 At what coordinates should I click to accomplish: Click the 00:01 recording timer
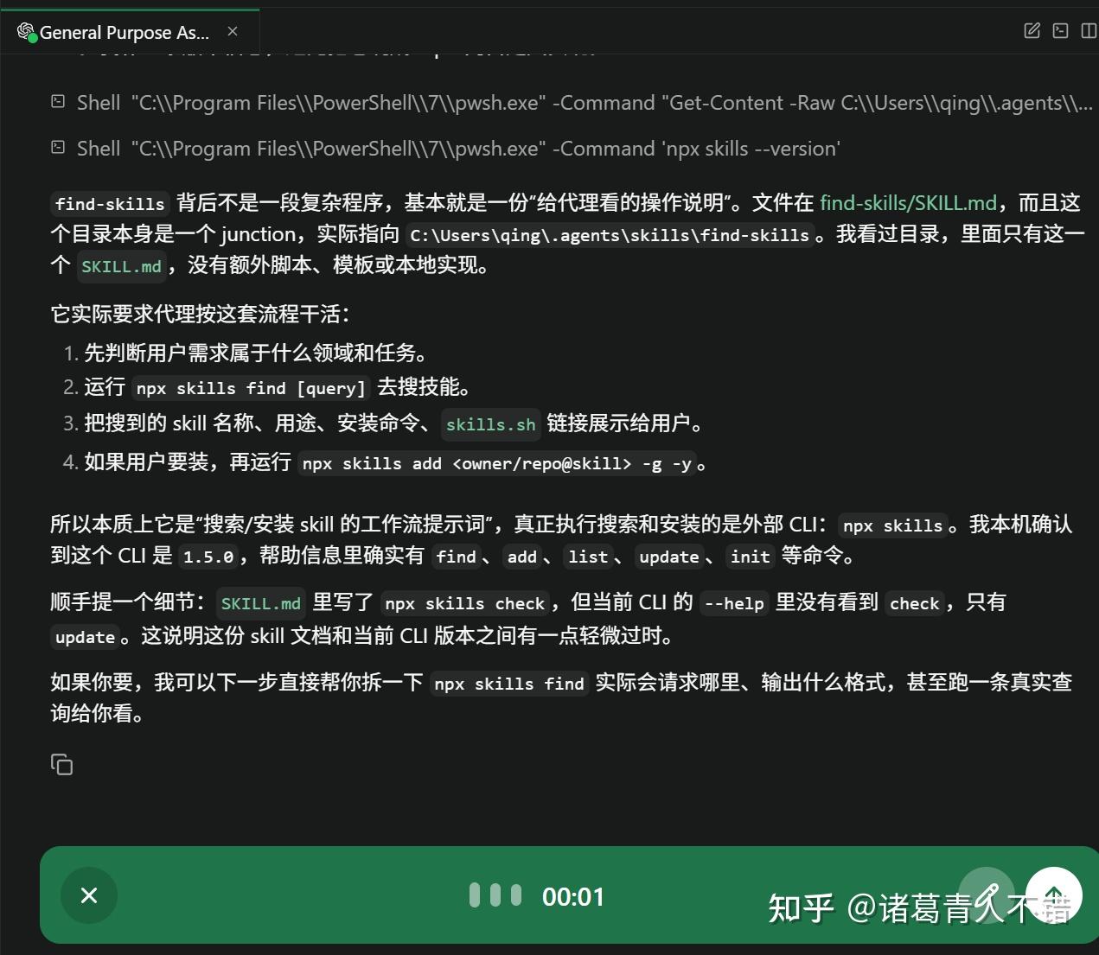(x=573, y=897)
